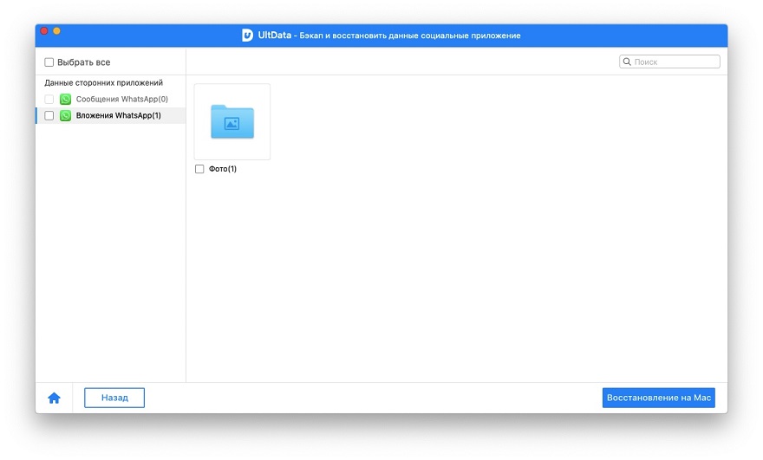Click the UltData logo in title bar

[247, 35]
